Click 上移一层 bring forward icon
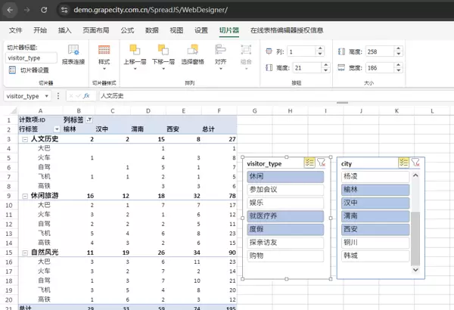This screenshot has height=310, width=454. [x=134, y=54]
